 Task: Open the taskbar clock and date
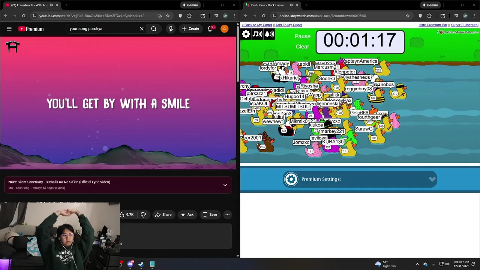(x=462, y=264)
